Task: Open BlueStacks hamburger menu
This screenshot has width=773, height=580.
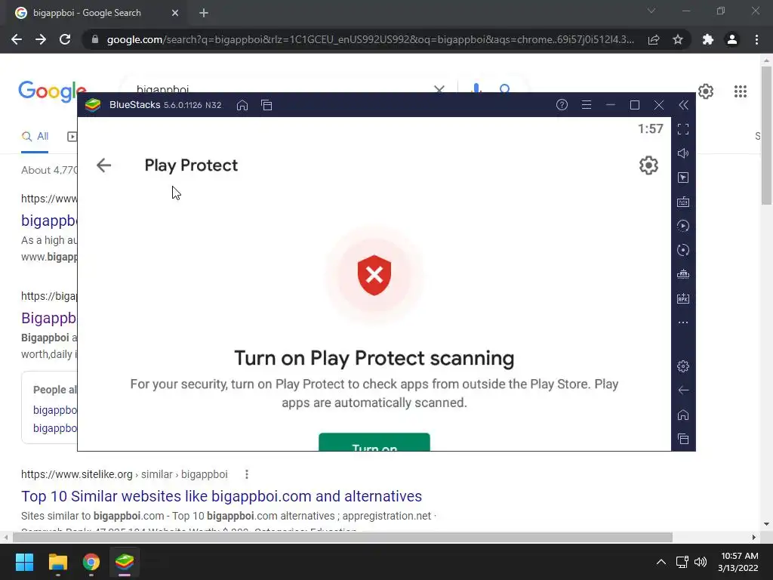Action: click(586, 104)
